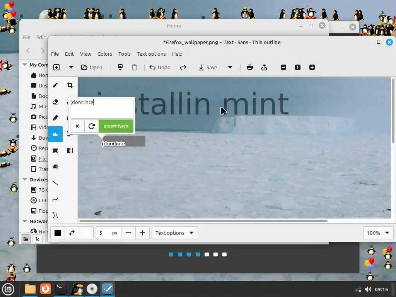
Task: Click the black main color swatch
Action: (x=58, y=233)
